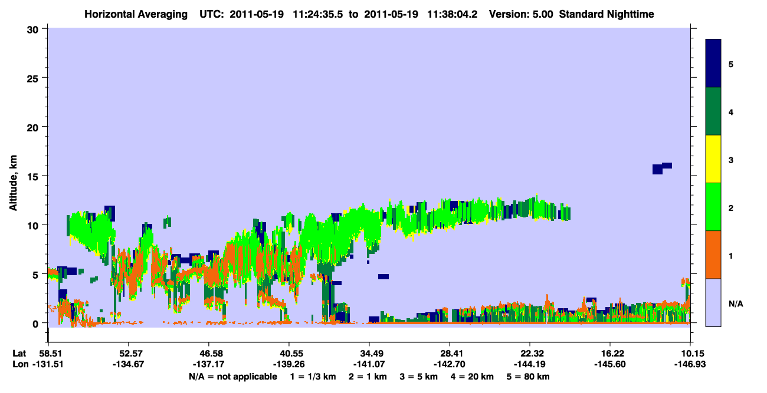Click '2 = 1 km' legend text
This screenshot has height=393, width=767.
click(368, 377)
